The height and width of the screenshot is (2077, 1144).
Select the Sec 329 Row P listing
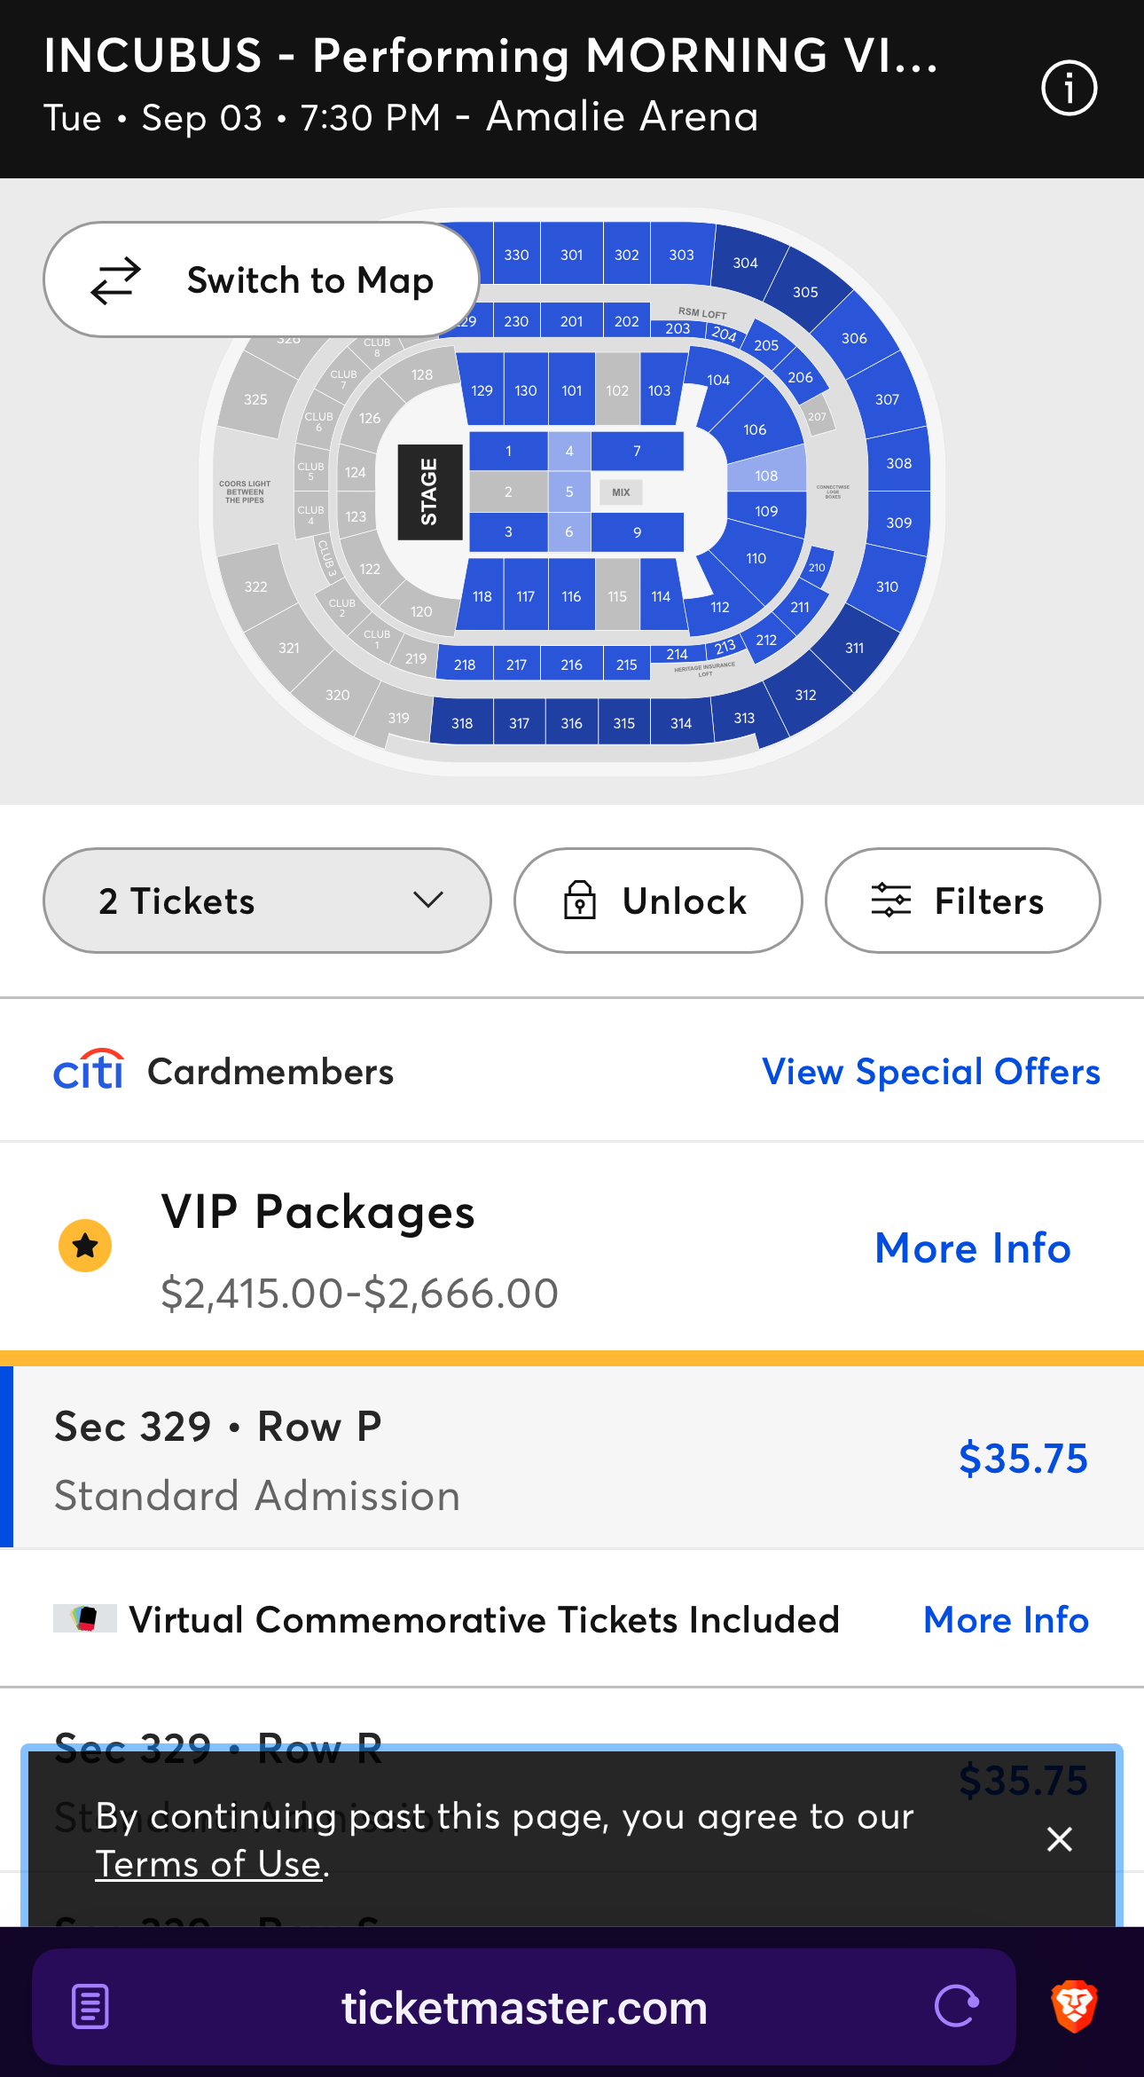[x=568, y=1459]
